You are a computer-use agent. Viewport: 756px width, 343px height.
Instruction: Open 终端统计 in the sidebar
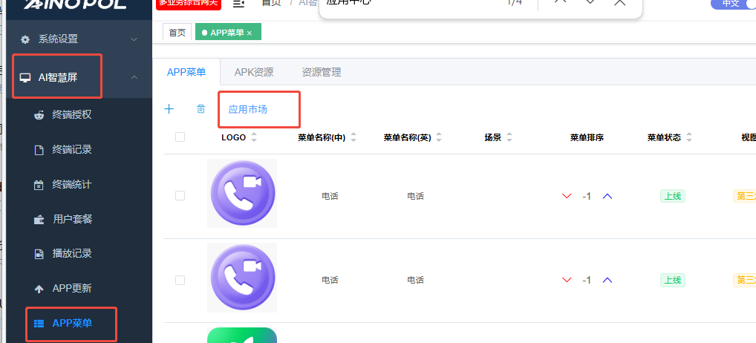click(71, 184)
